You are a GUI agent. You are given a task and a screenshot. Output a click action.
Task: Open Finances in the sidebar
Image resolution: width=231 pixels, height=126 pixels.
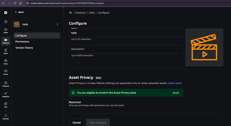(6, 84)
